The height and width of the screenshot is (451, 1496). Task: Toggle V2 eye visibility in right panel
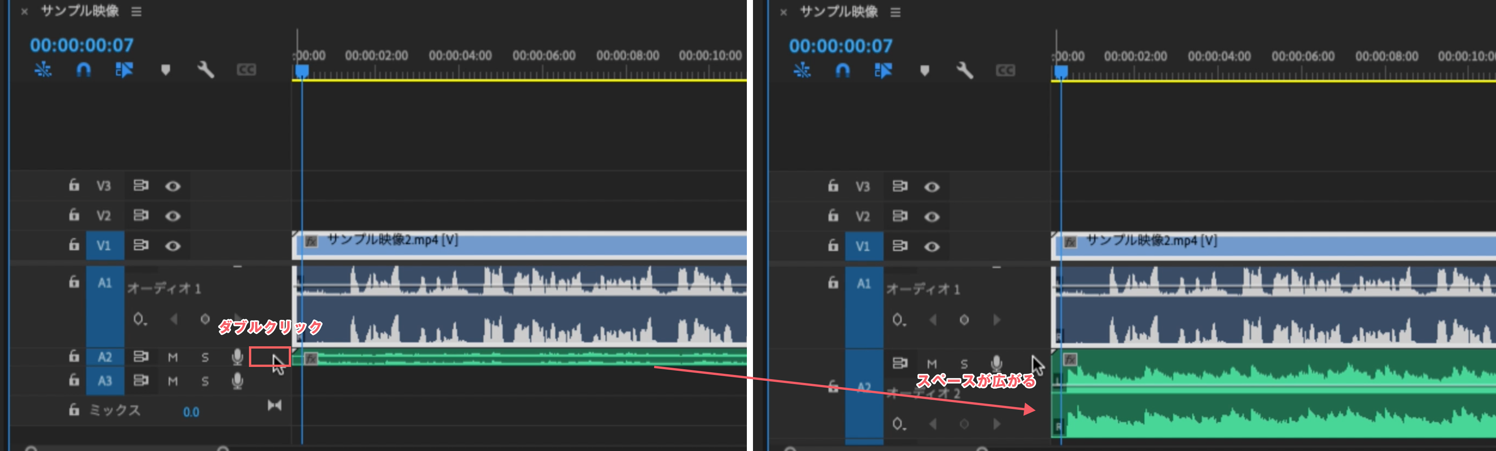pos(931,217)
